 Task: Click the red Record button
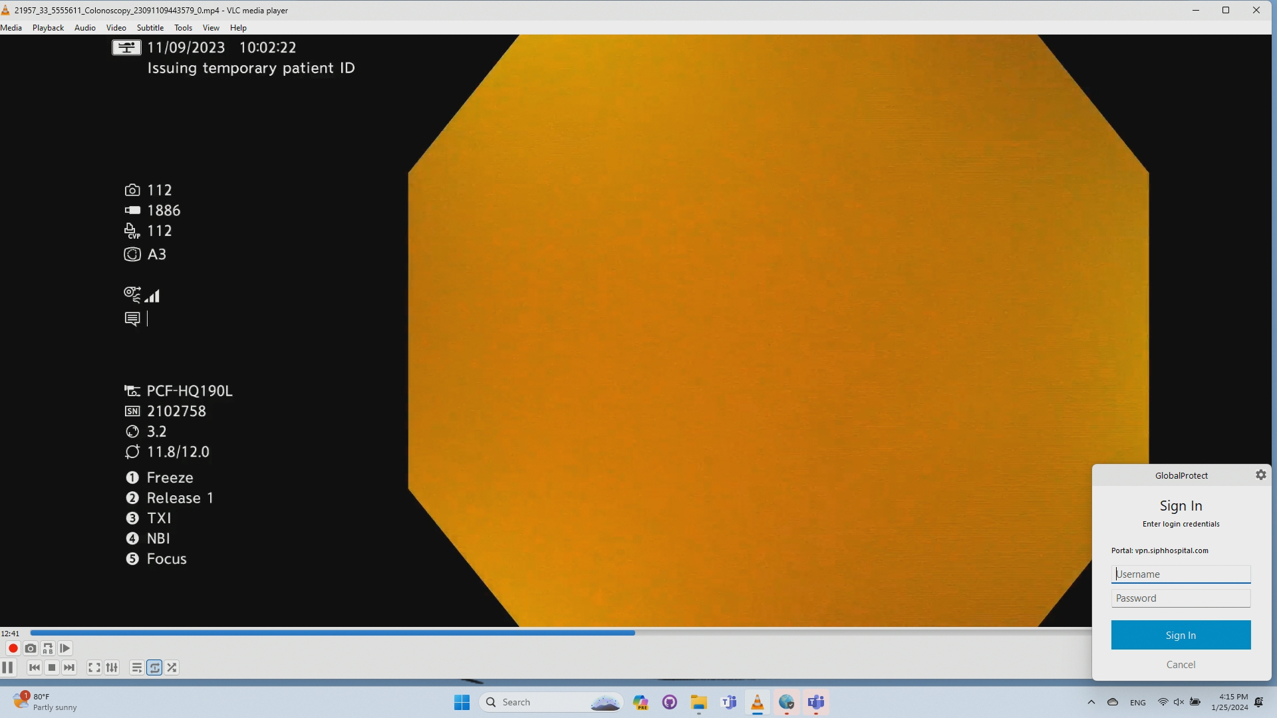pyautogui.click(x=13, y=648)
